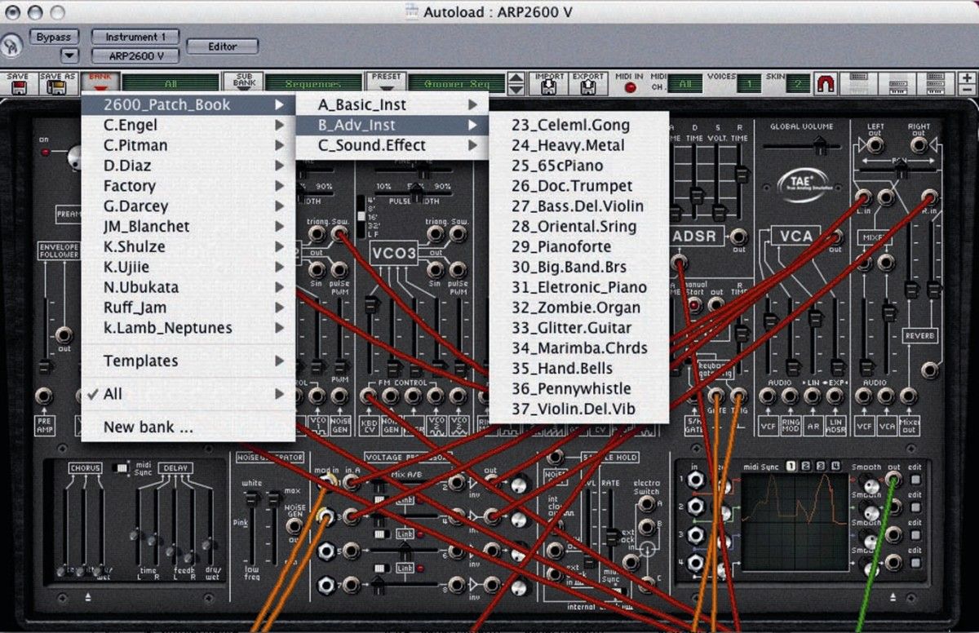Click the last rack view layout icon

tap(935, 82)
